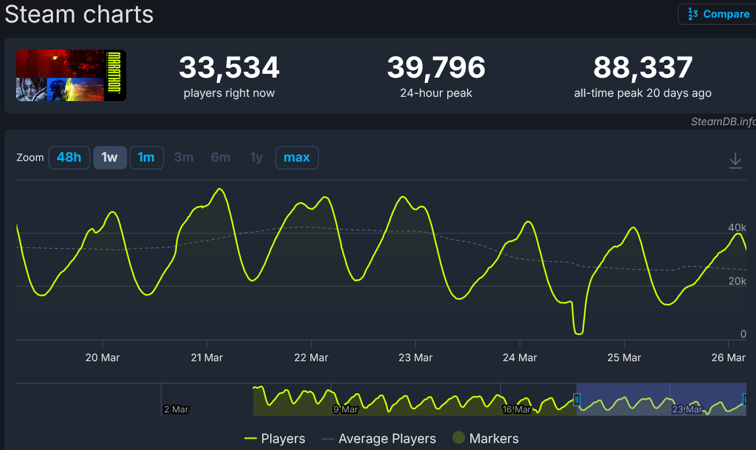Select the 1w zoom range
This screenshot has width=756, height=450.
[x=110, y=157]
